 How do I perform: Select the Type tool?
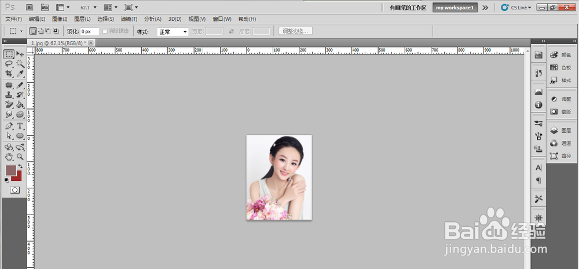coord(20,126)
